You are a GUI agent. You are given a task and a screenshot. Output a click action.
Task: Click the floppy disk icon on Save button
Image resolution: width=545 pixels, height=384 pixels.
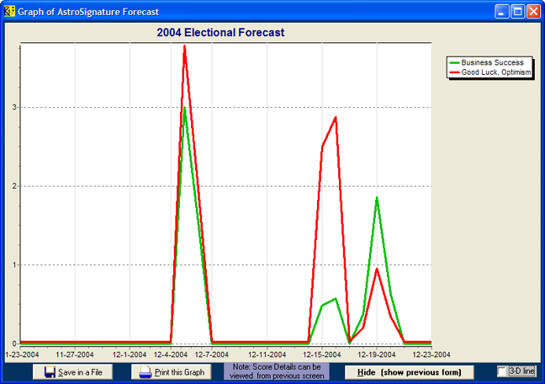tap(50, 372)
